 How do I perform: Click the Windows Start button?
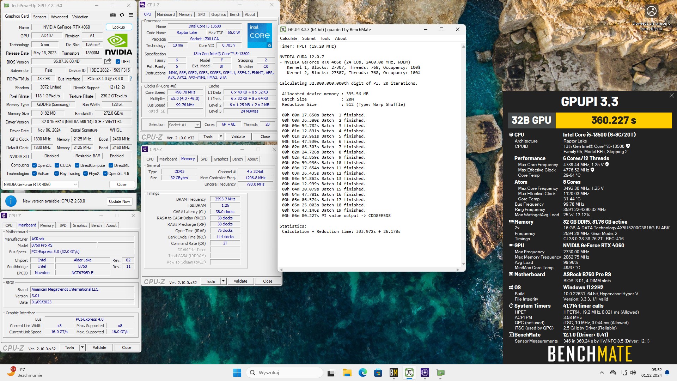(237, 373)
